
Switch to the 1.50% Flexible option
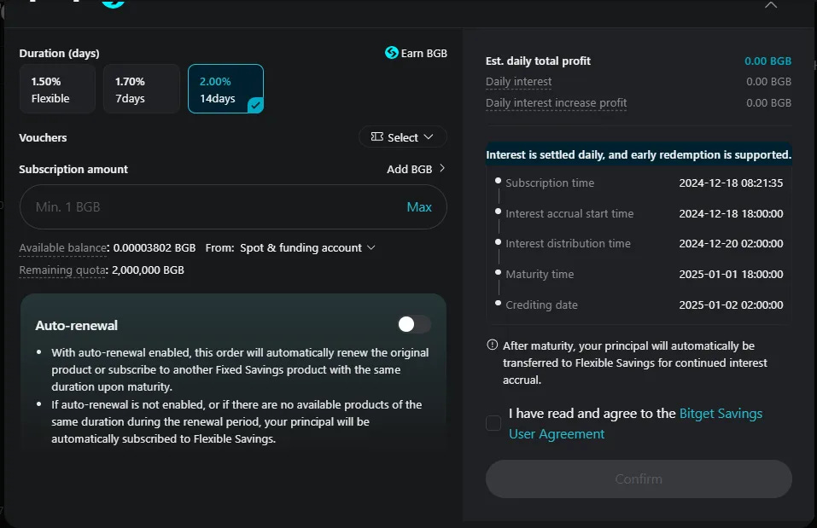click(56, 88)
